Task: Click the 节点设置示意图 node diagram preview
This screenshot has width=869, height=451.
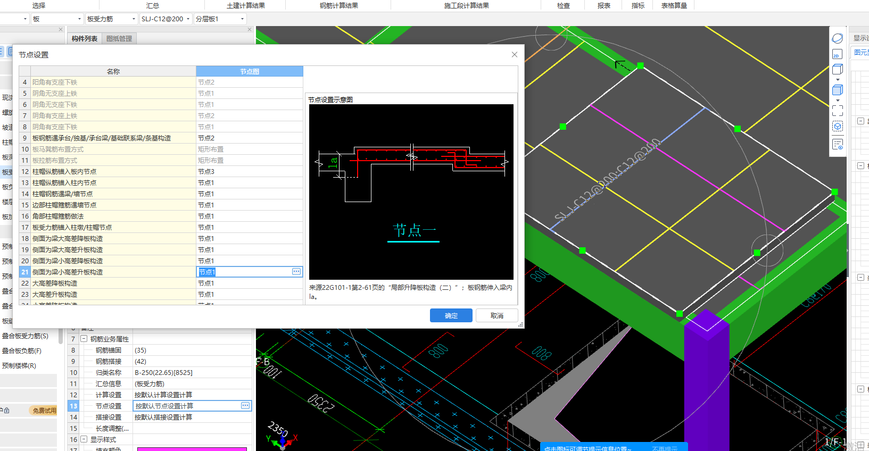Action: (x=411, y=191)
